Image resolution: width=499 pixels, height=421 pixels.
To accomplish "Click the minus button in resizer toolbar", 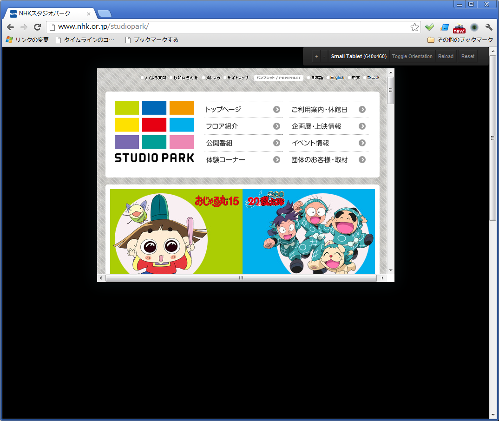I will 324,56.
